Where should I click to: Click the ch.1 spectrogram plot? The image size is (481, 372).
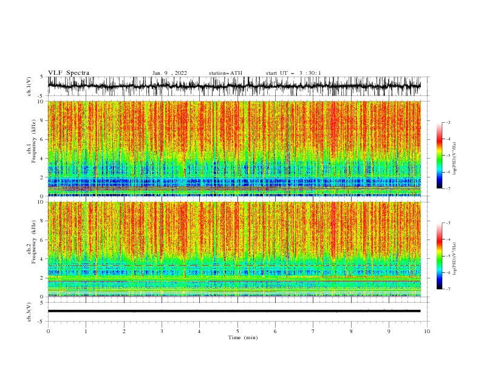(234, 148)
